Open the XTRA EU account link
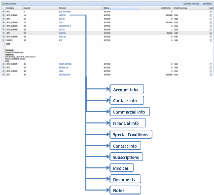214x195 pixels. click(63, 37)
